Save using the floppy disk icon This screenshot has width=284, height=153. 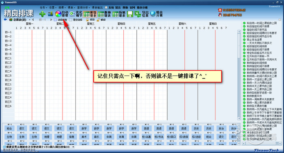pos(130,14)
